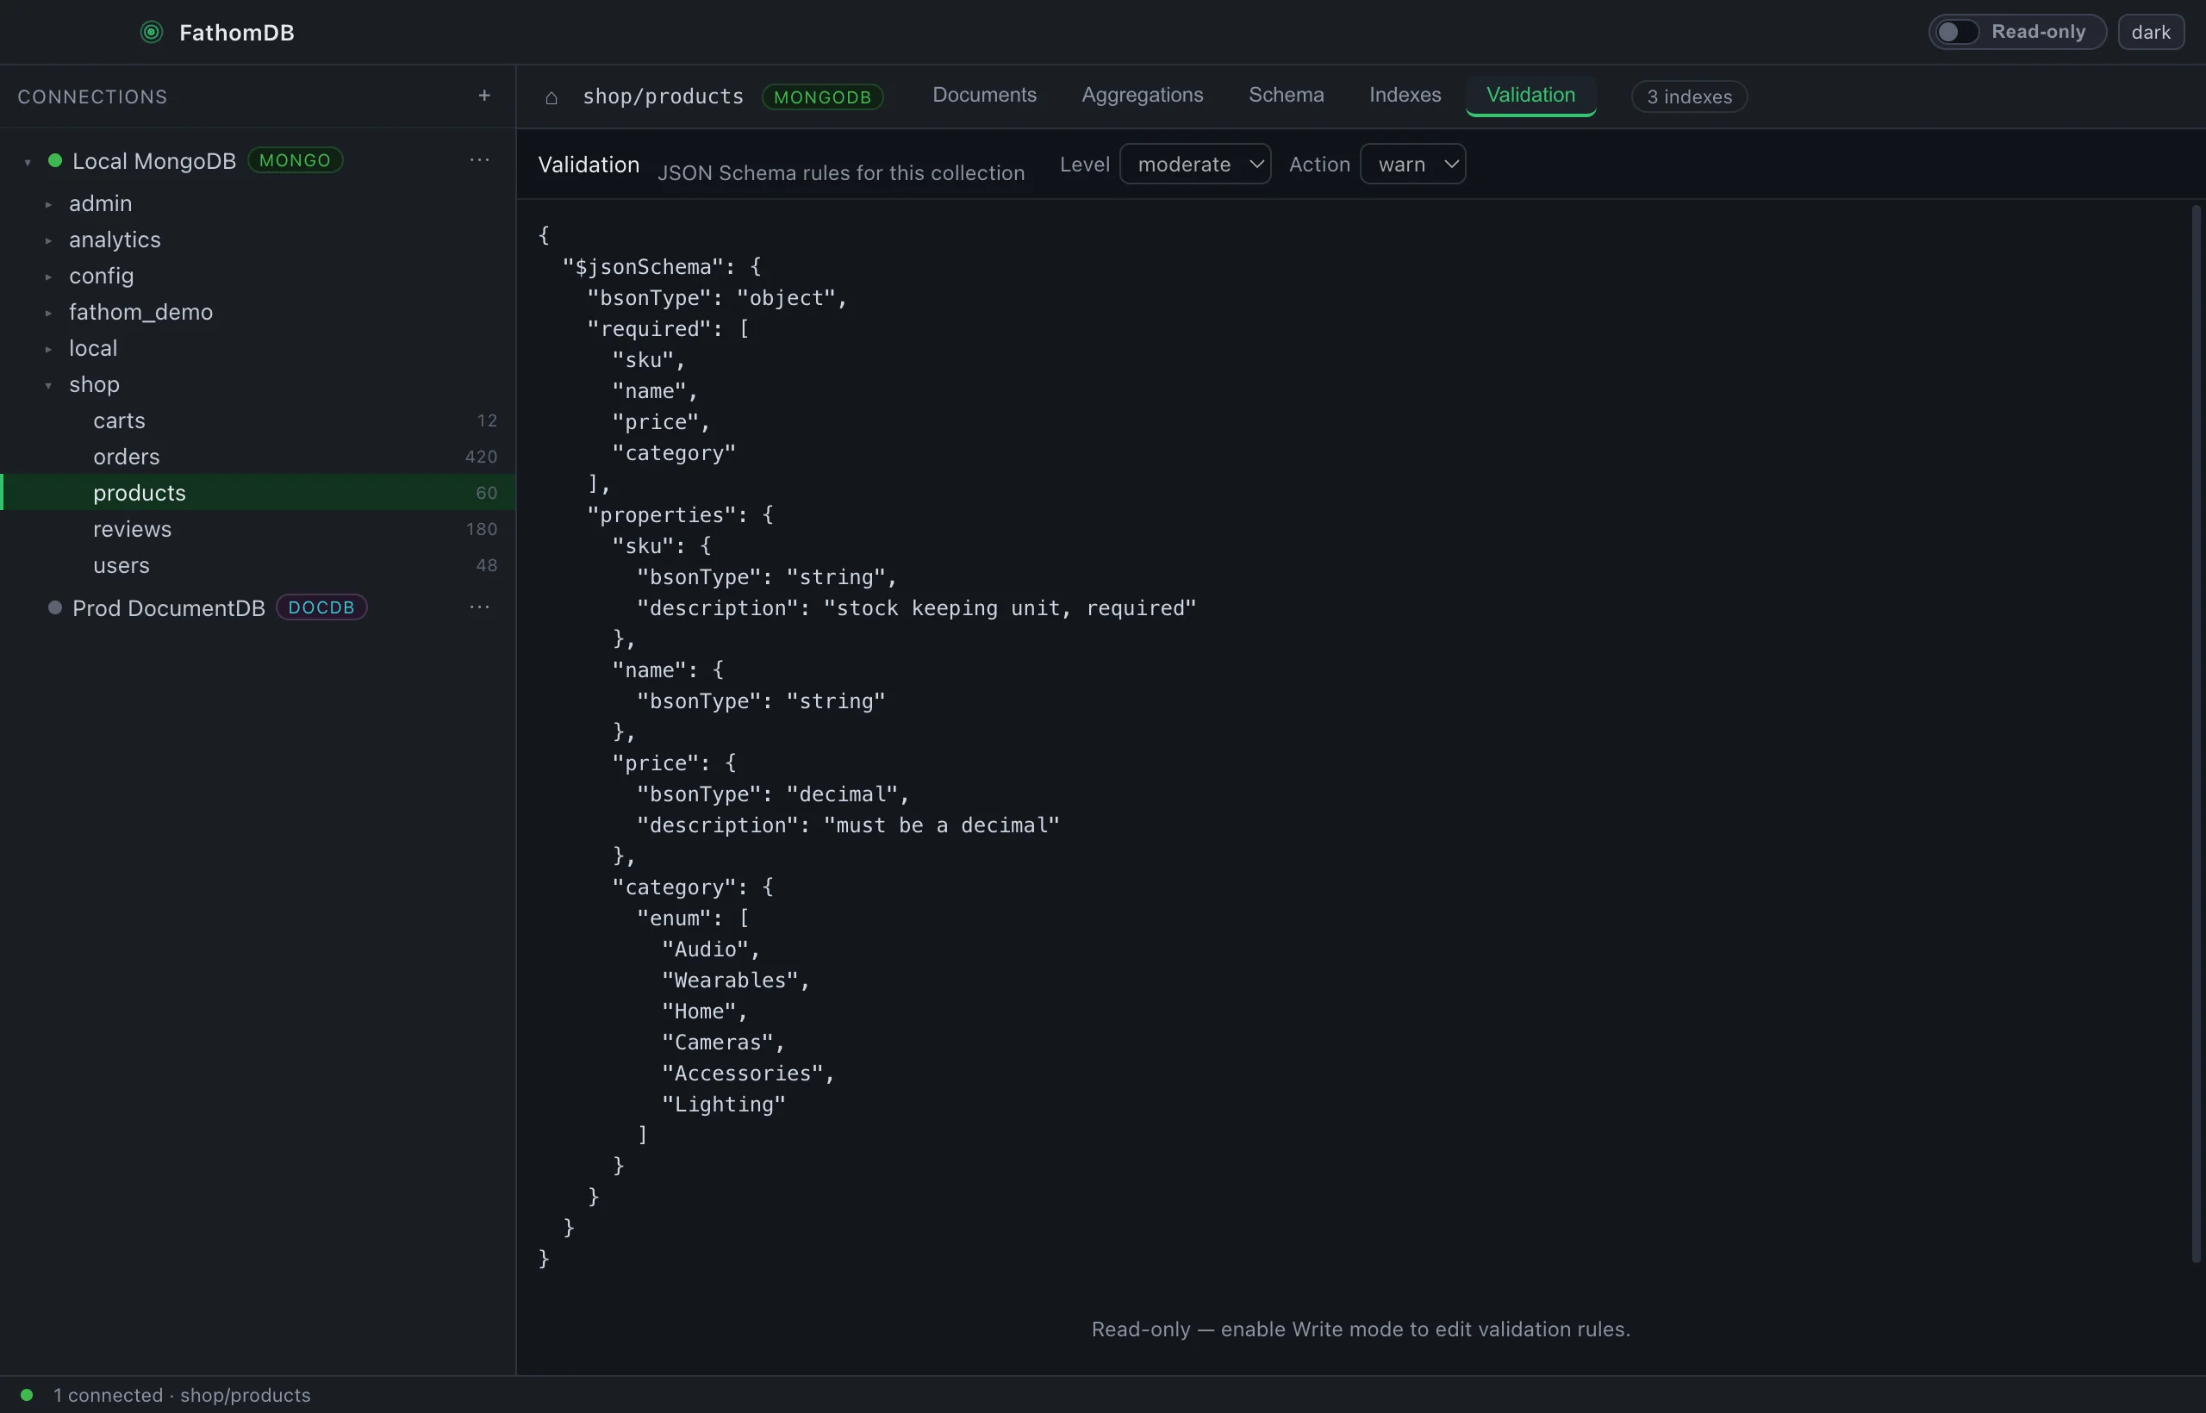Viewport: 2206px width, 1413px height.
Task: Open the Indexes tab
Action: coord(1404,96)
